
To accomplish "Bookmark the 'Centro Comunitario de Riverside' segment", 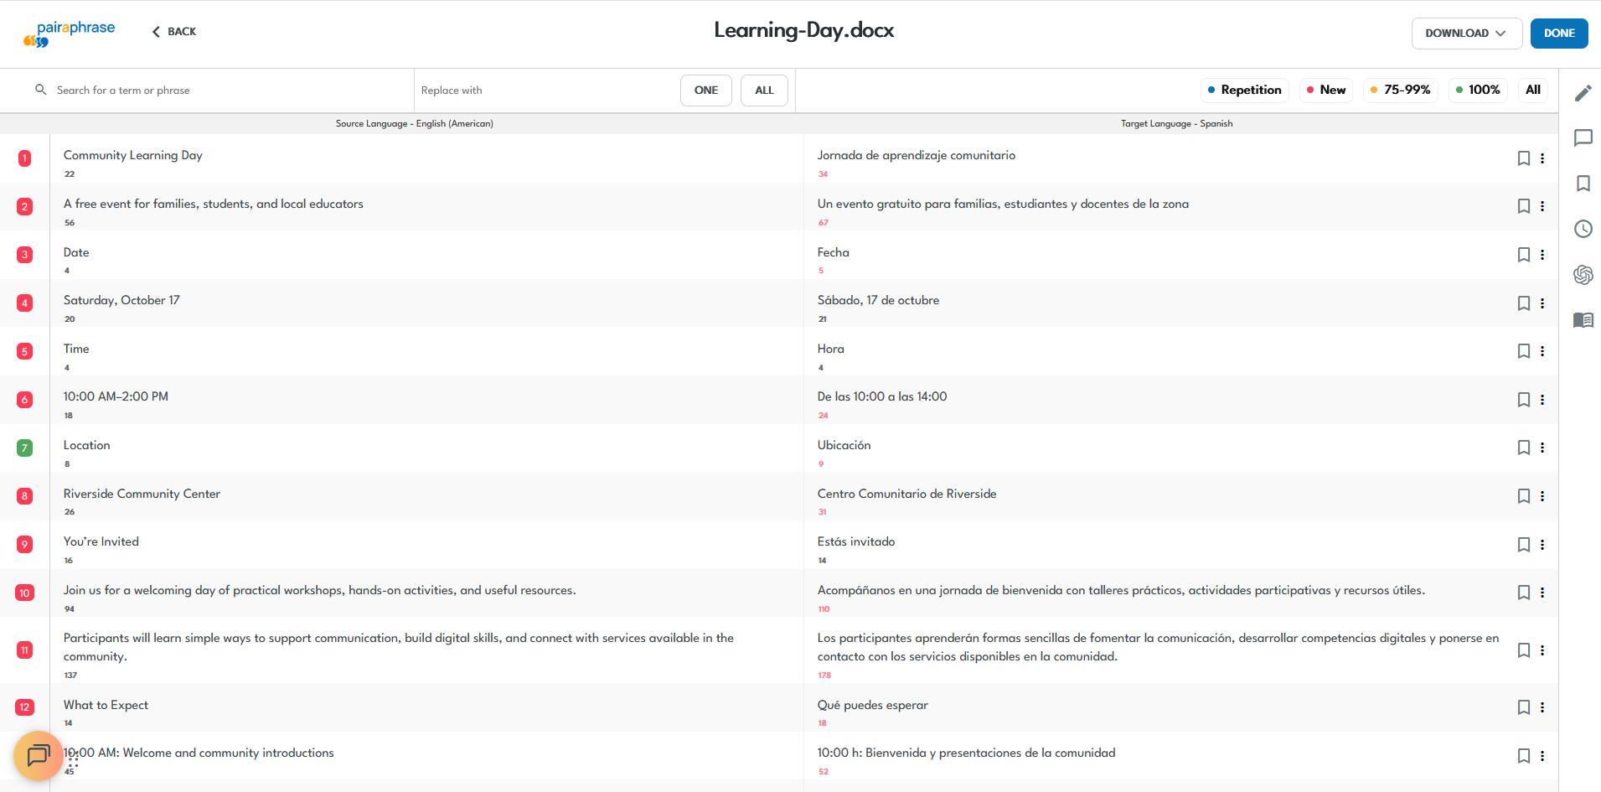I will click(x=1524, y=496).
